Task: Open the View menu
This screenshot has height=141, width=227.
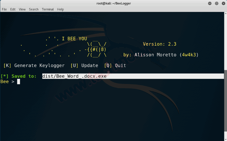Action: [x=22, y=9]
